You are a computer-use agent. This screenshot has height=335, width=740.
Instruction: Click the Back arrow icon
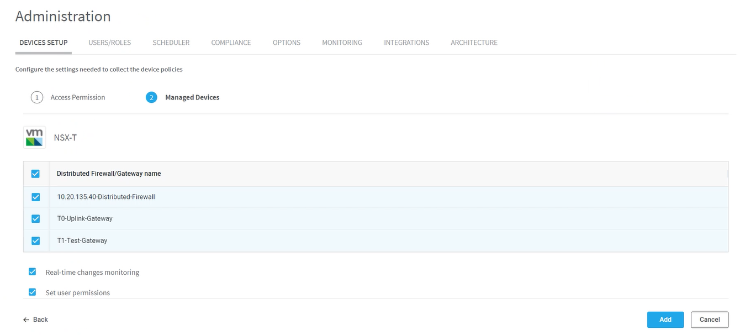coord(26,320)
